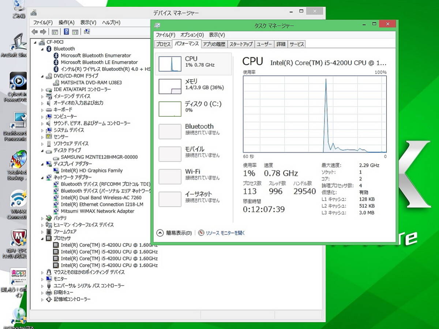The height and width of the screenshot is (329, 439).
Task: Click the 記憶域コントローラー category icon
Action: click(49, 299)
